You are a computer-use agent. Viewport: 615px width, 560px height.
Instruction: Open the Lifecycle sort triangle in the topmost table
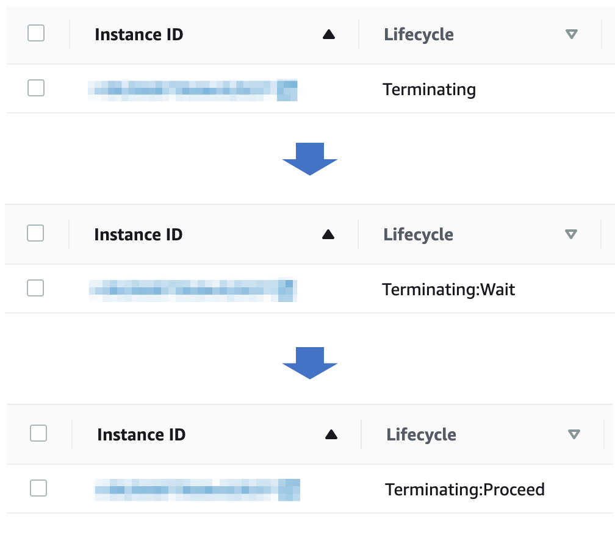point(572,34)
